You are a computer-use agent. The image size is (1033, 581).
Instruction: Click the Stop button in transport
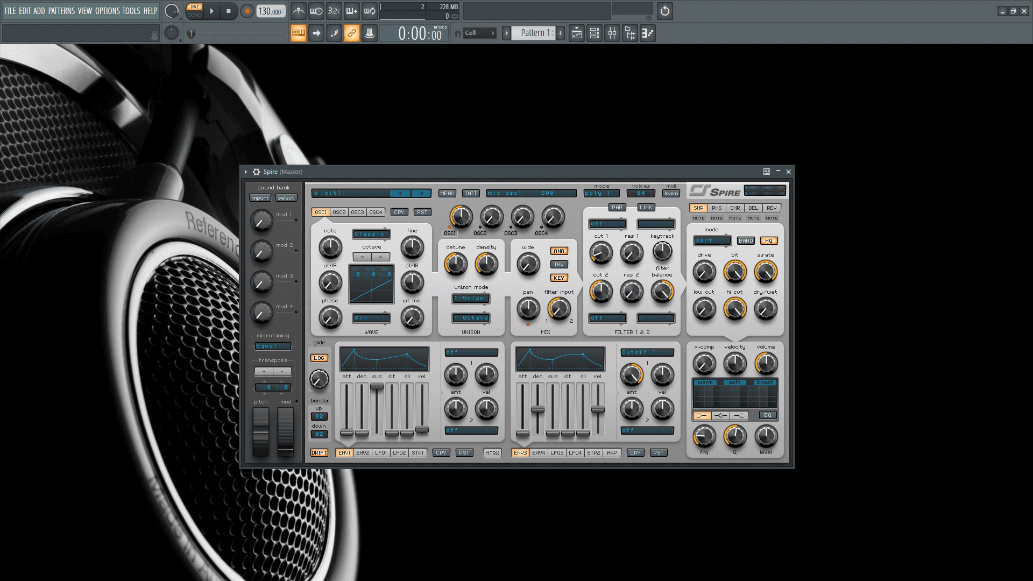coord(229,11)
